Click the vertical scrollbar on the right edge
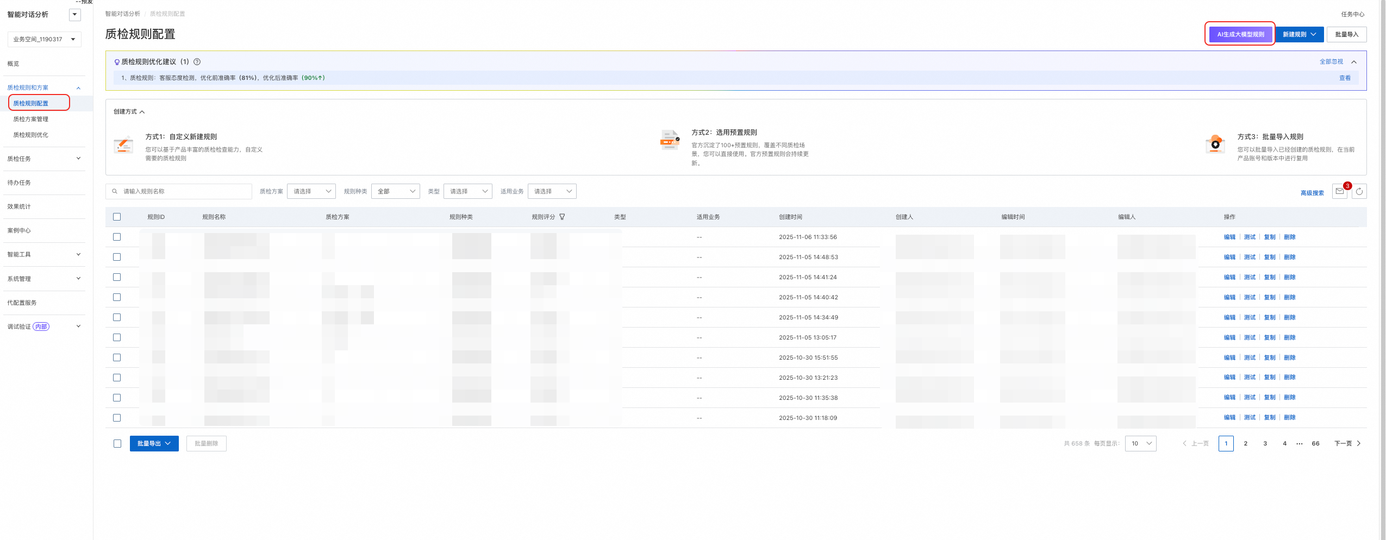 1383,270
